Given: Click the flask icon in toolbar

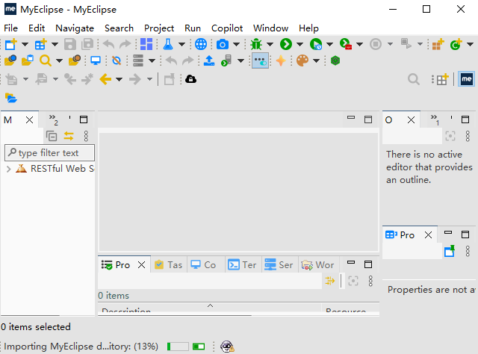Looking at the screenshot, I should pos(168,45).
